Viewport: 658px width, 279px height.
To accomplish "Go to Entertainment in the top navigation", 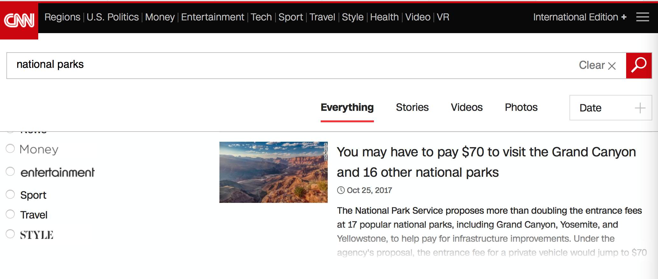I will (x=213, y=17).
